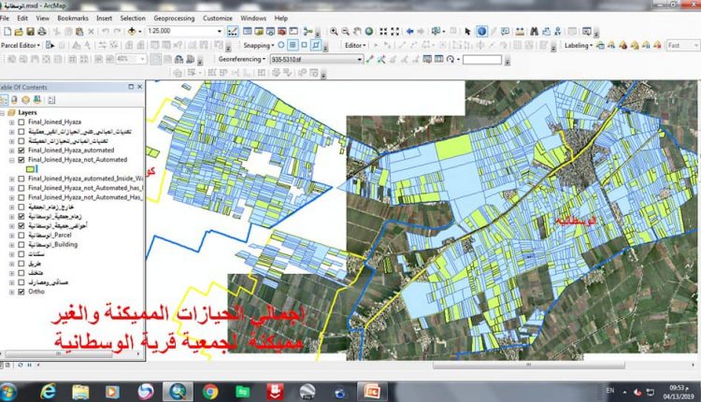The height and width of the screenshot is (402, 701).
Task: Open the map scale 1:25,000 dropdown
Action: click(221, 31)
